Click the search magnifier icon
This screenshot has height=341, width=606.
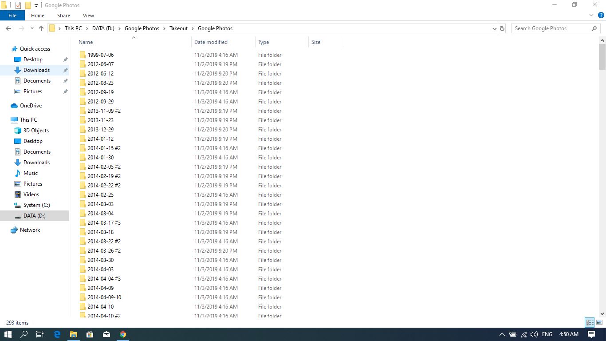coord(594,28)
